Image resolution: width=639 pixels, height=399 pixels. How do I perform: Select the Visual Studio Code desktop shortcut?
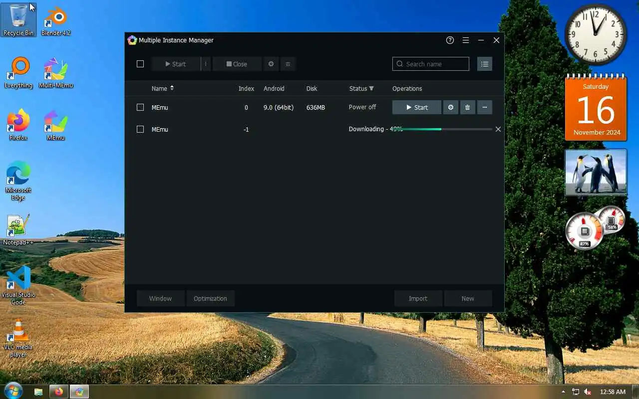pos(18,286)
